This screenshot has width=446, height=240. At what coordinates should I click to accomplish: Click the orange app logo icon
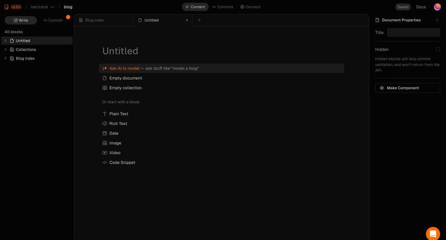pyautogui.click(x=6, y=7)
